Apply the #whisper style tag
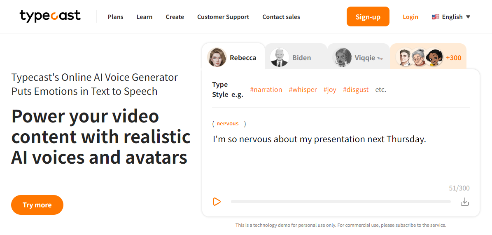This screenshot has height=235, width=492. (303, 89)
